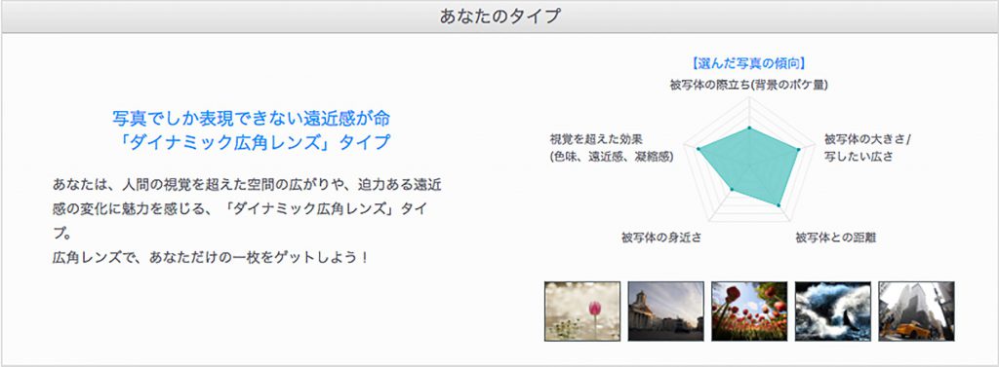Select the domed building photo thumbnail
The image size is (999, 367).
click(665, 312)
